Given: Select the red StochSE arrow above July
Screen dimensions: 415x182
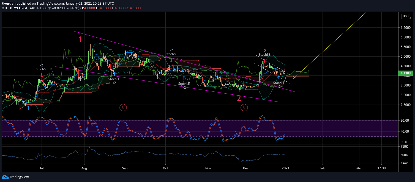Looking at the screenshot, I should 42,75.
